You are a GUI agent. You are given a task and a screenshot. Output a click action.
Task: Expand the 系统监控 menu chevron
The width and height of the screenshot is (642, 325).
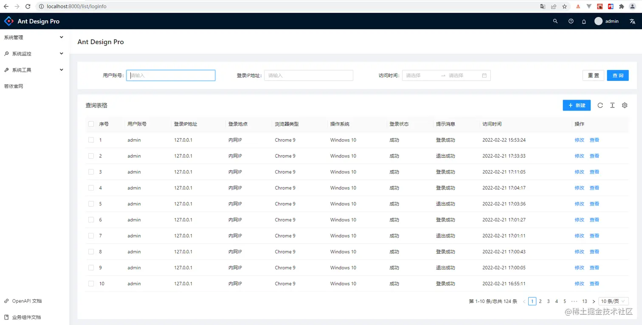point(62,53)
